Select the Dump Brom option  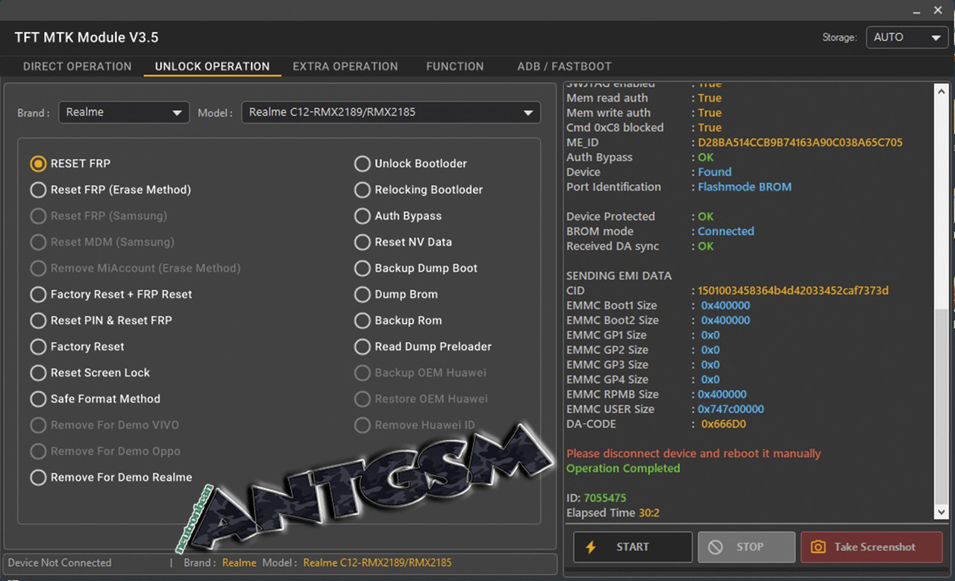[x=396, y=294]
